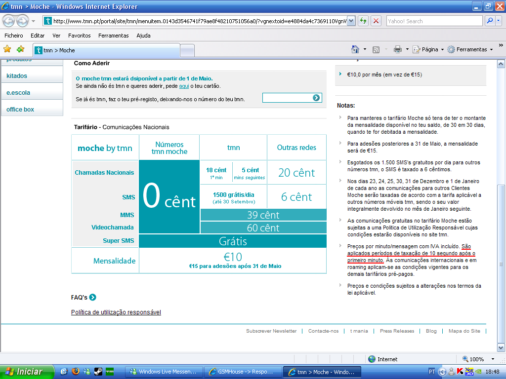Click the Add to Favorites icon

point(21,49)
